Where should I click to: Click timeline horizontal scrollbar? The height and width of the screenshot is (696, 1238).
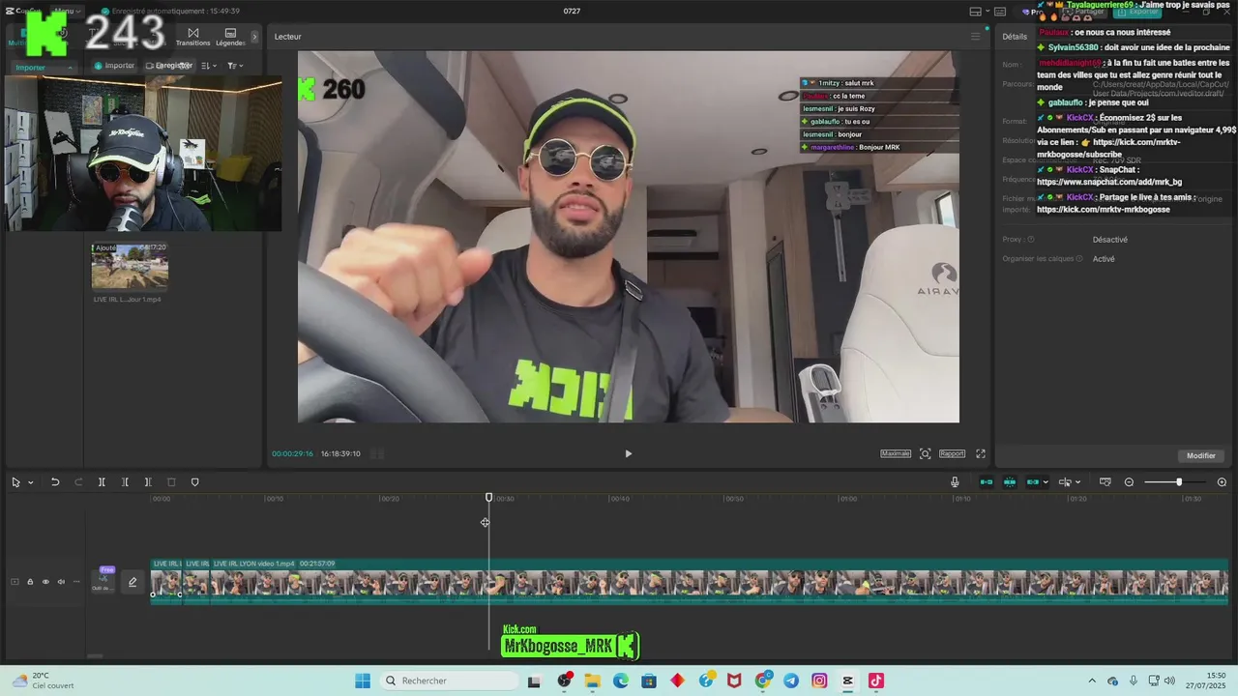click(x=95, y=655)
